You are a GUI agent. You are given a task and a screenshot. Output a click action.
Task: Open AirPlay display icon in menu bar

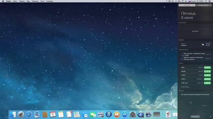coord(173,1)
